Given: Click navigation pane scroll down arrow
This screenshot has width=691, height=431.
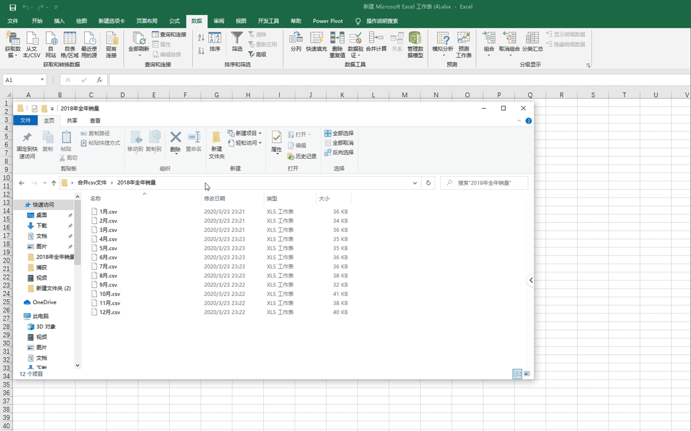Looking at the screenshot, I should [78, 365].
